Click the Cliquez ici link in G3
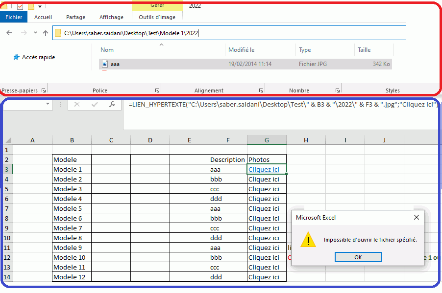 [264, 169]
